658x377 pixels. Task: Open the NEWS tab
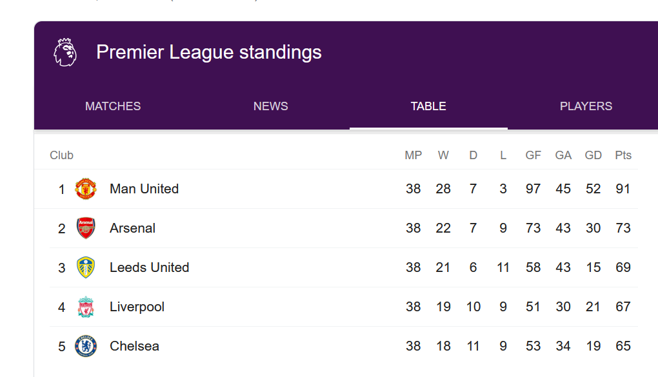[271, 106]
